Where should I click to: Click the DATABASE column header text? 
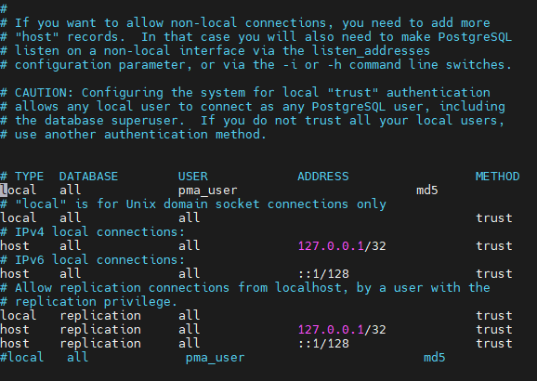(88, 177)
